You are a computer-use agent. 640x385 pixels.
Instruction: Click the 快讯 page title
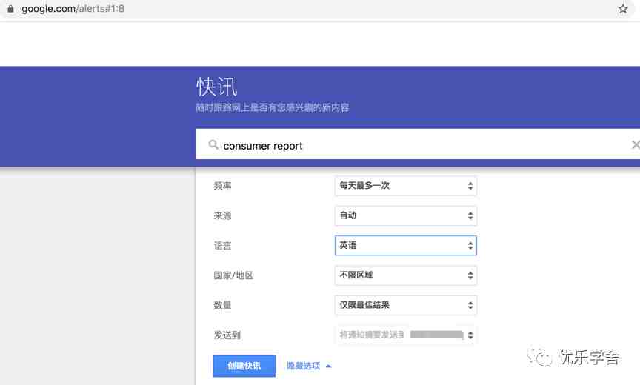point(216,87)
